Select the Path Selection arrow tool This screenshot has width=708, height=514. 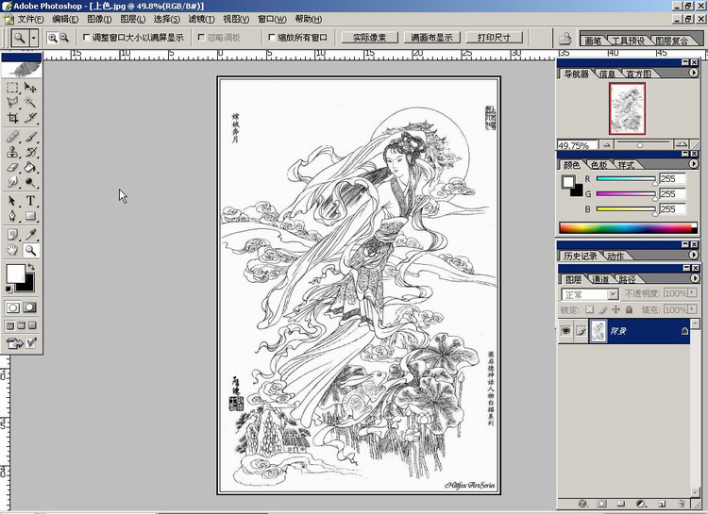(x=12, y=201)
